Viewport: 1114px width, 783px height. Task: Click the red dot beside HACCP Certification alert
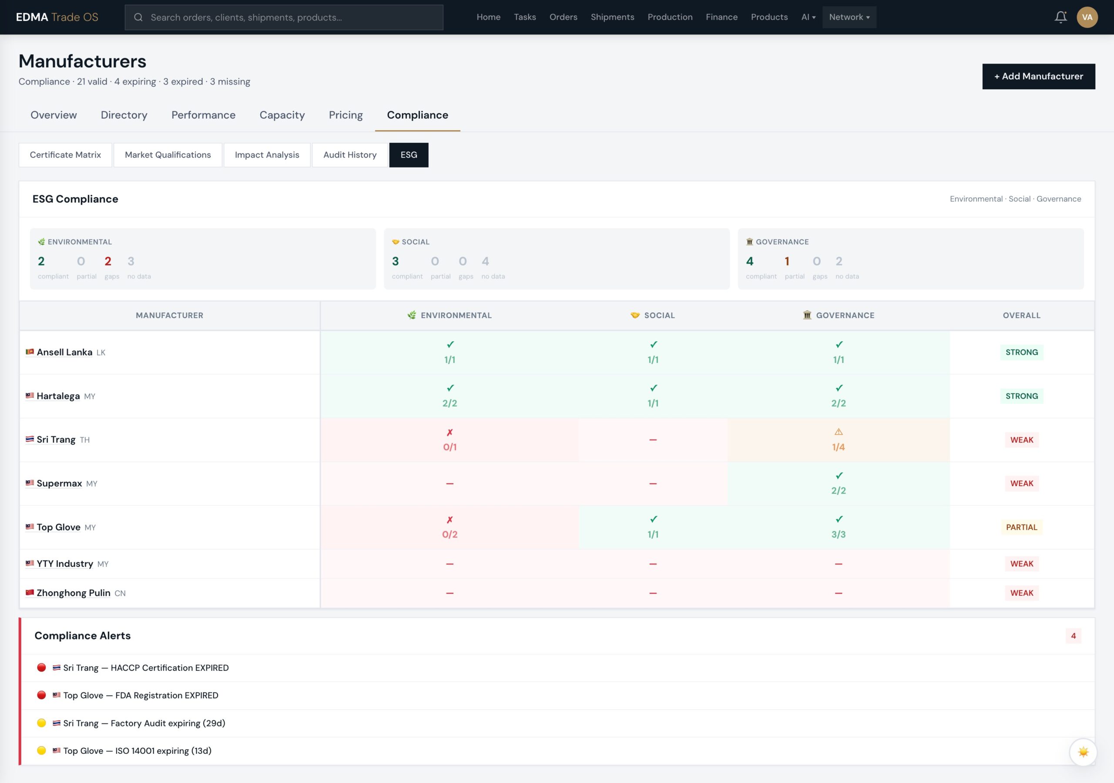42,668
